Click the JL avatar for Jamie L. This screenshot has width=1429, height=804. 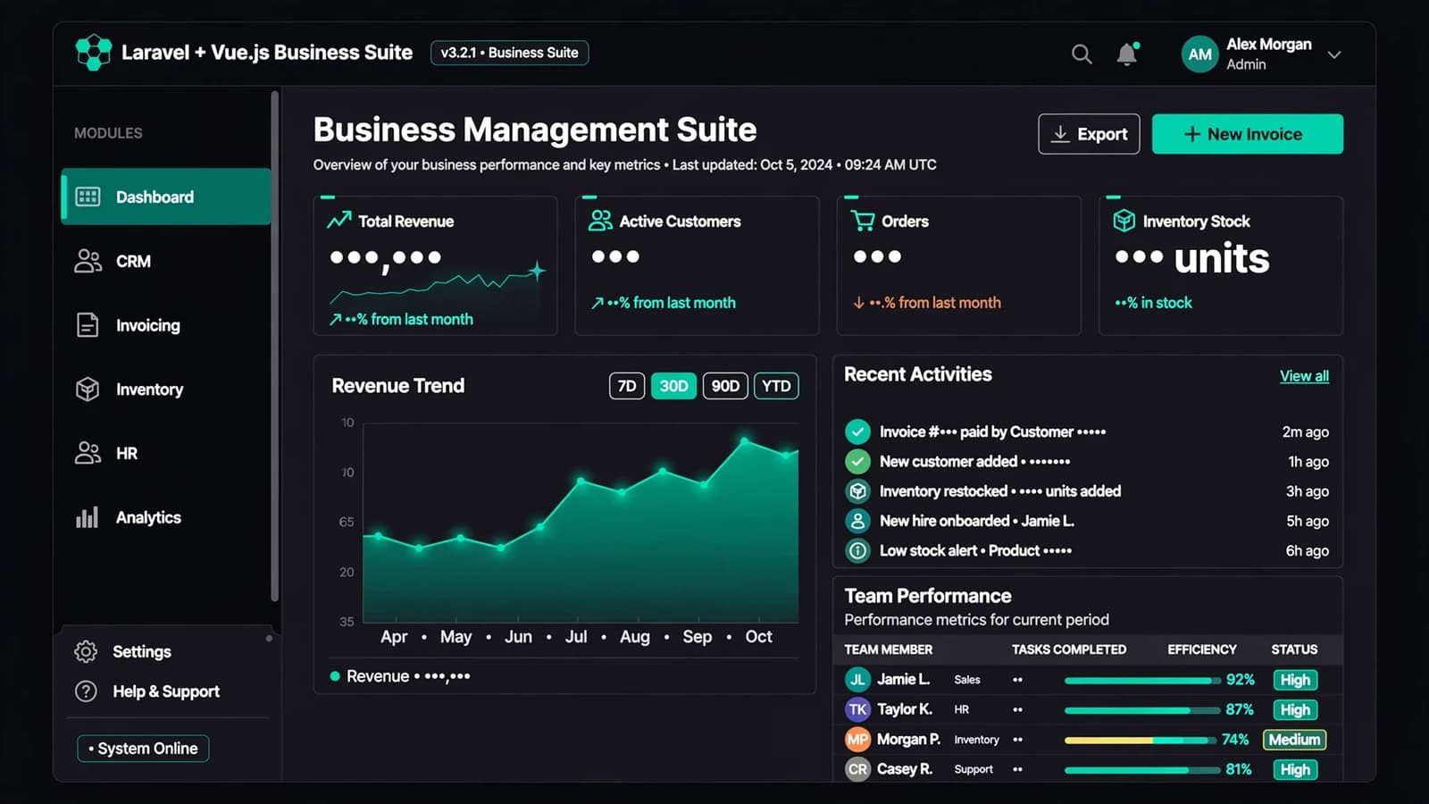click(x=857, y=680)
